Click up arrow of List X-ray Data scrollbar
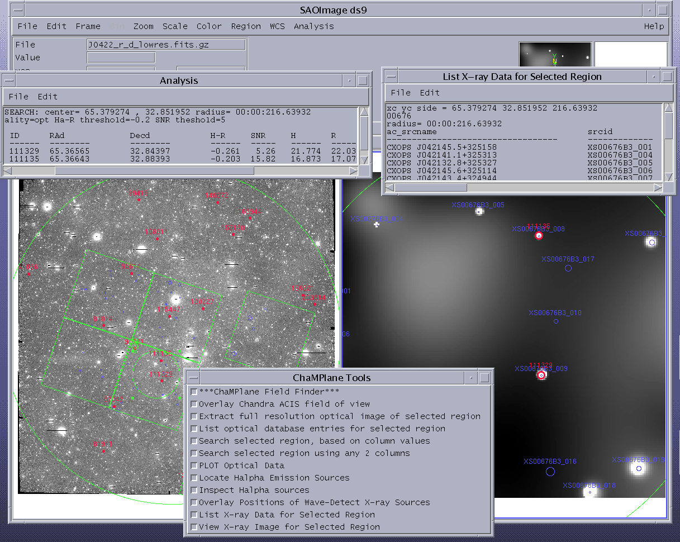Viewport: 680px width, 542px height. [669, 108]
